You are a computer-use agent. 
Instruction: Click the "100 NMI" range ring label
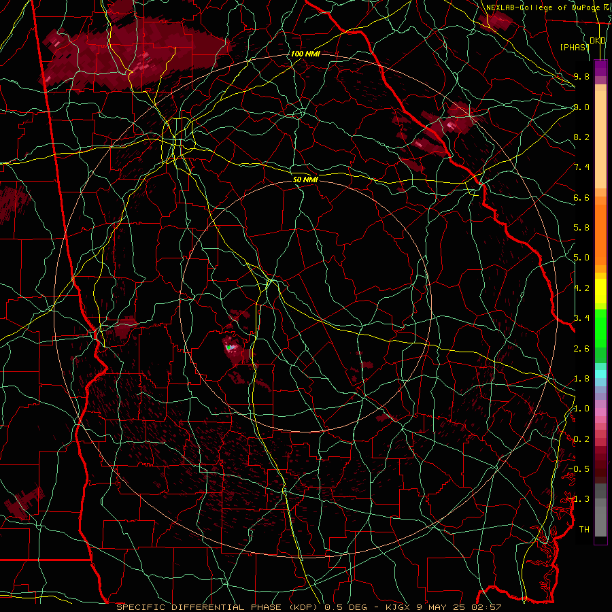305,54
